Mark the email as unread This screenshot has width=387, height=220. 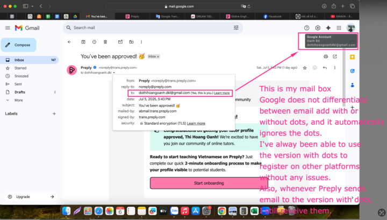120,42
